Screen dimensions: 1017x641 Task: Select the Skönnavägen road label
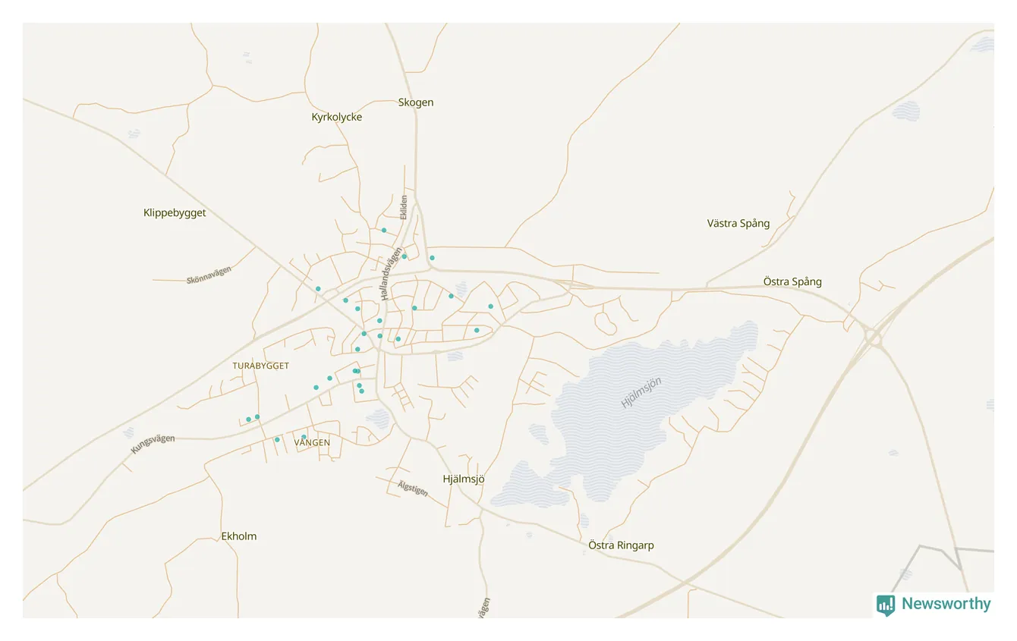click(209, 275)
